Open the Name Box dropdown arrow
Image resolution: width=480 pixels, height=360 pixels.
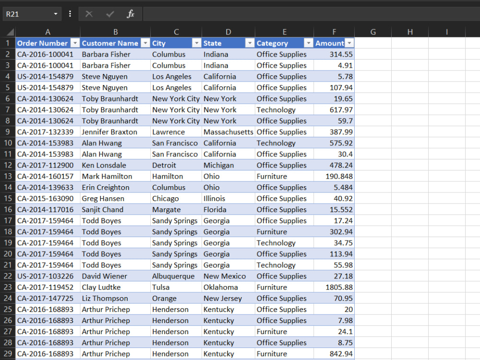coord(55,14)
